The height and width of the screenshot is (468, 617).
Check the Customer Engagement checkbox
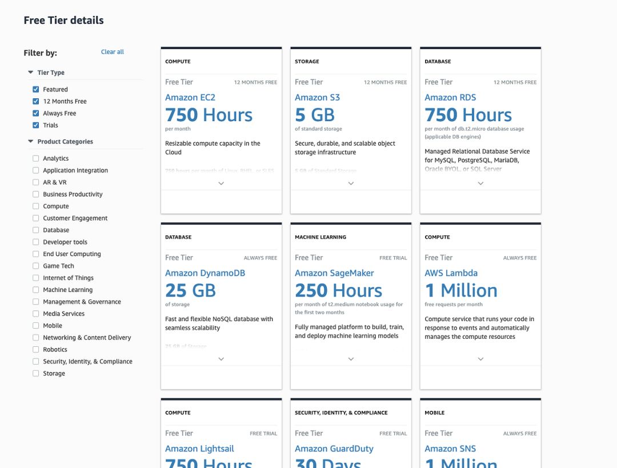pos(36,218)
